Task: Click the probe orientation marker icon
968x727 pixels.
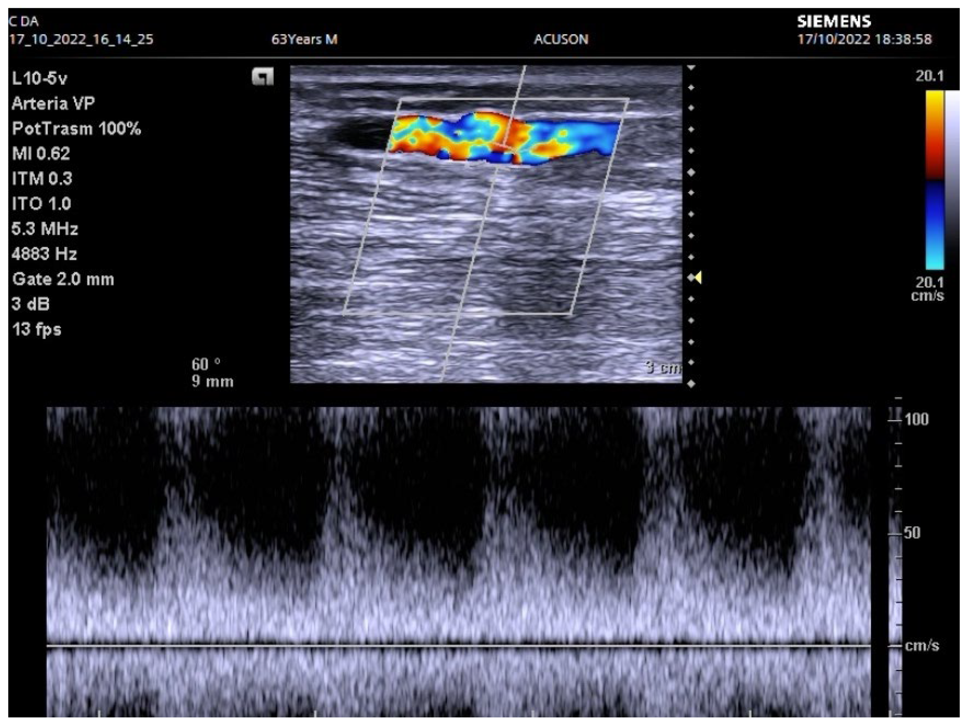Action: (x=263, y=76)
